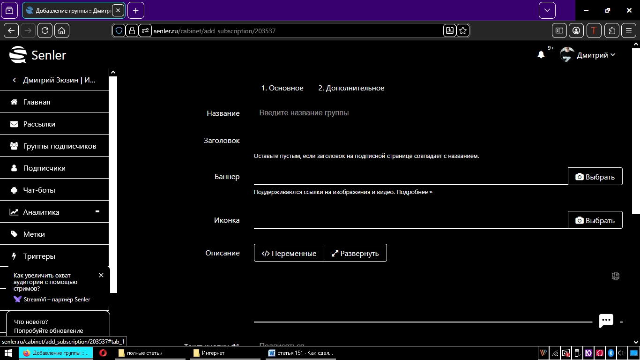Switch to the 2. Дополнительное tab

click(351, 88)
